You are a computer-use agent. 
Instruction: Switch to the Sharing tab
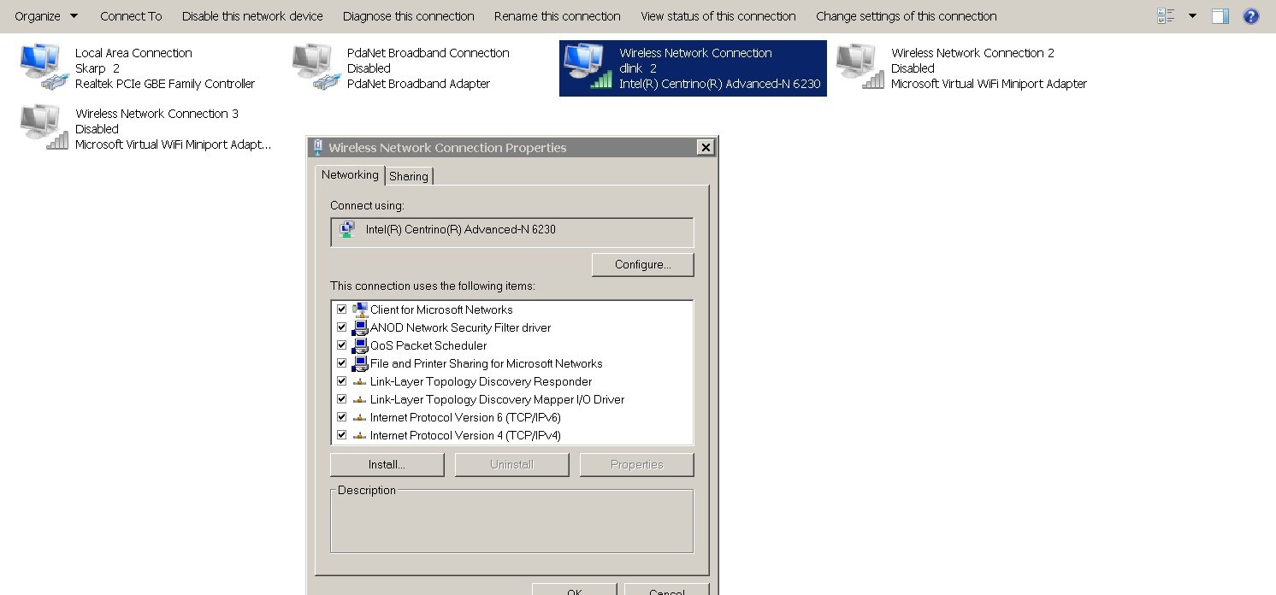pos(409,176)
